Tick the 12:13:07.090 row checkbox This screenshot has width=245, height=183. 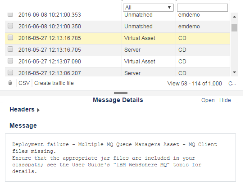click(10, 61)
